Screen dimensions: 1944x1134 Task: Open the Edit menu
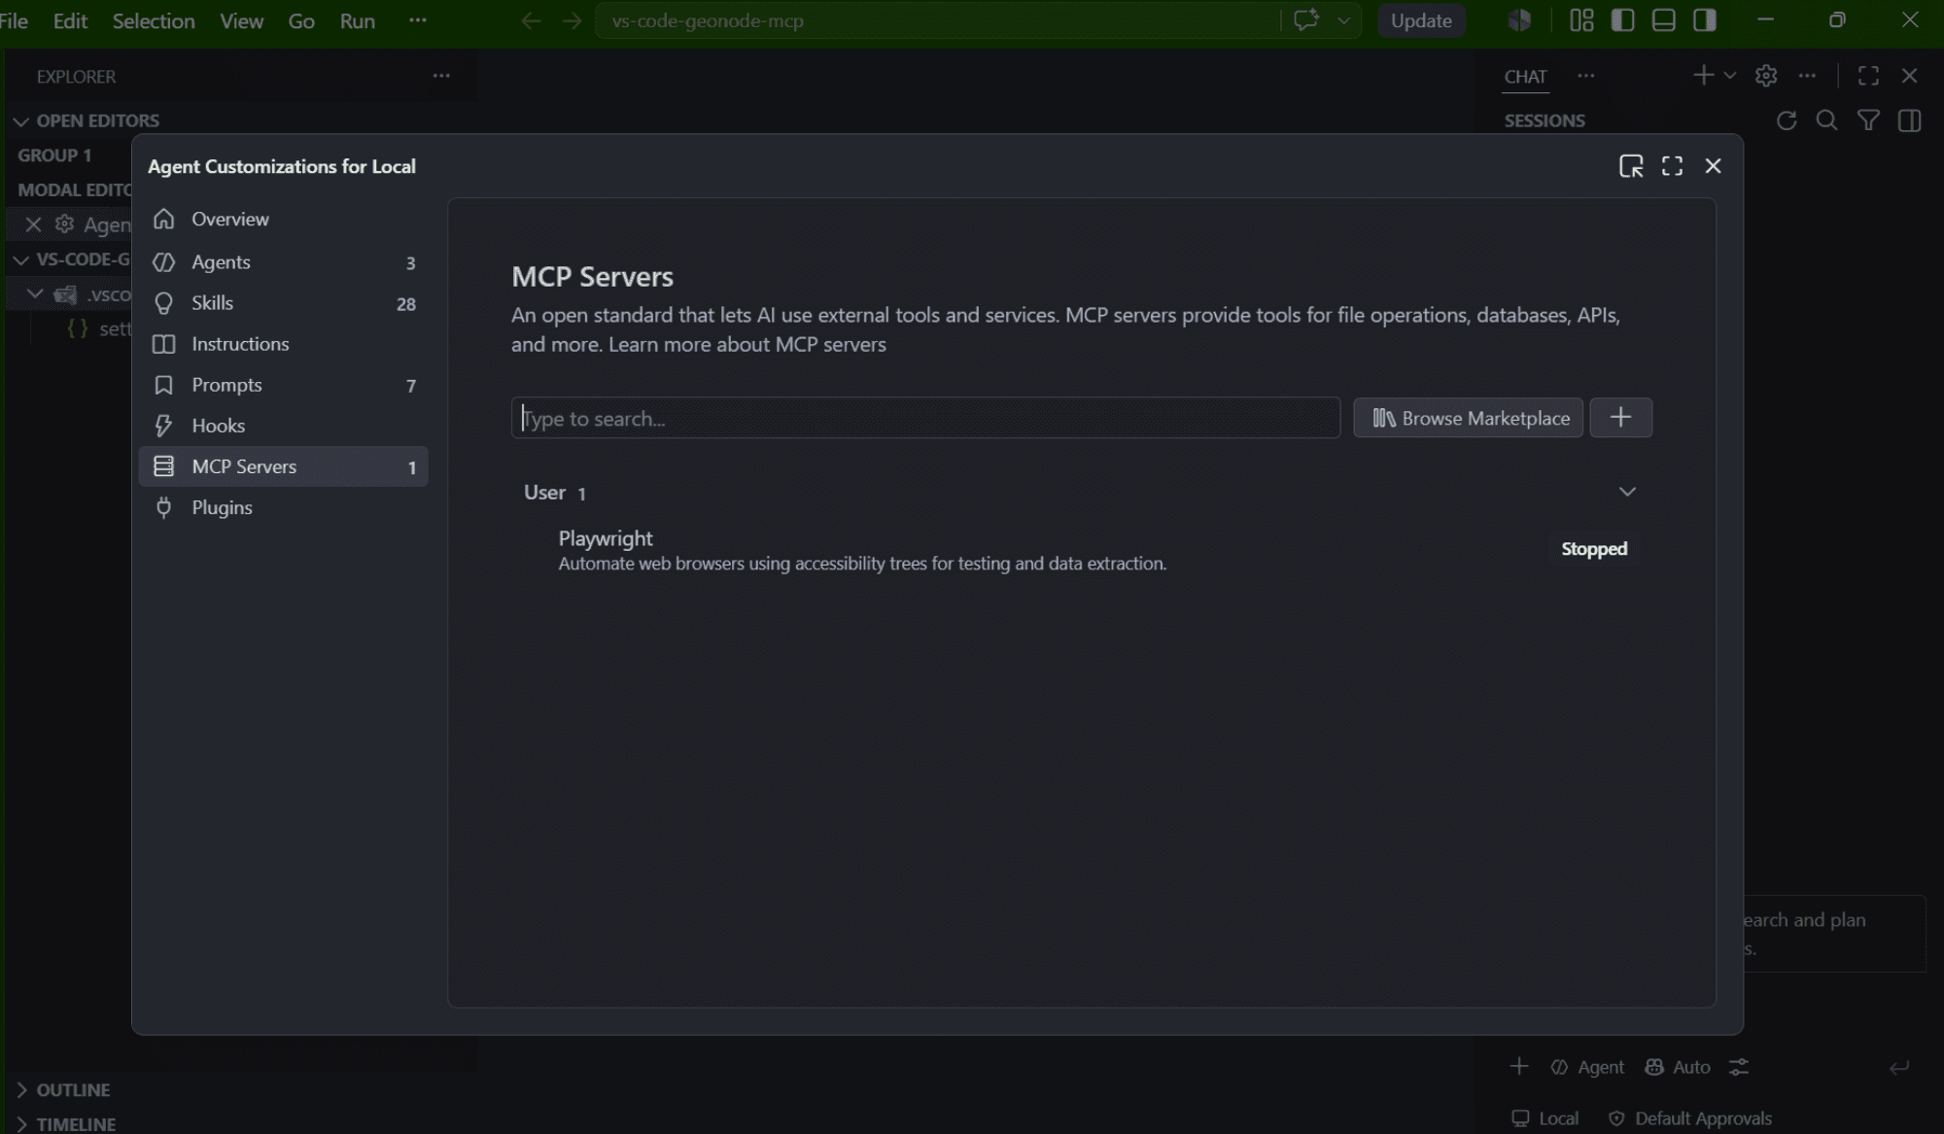coord(70,20)
